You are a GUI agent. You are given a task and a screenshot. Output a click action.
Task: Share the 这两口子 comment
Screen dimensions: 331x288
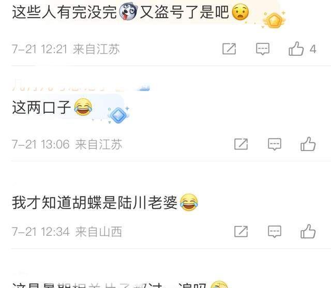pos(241,144)
